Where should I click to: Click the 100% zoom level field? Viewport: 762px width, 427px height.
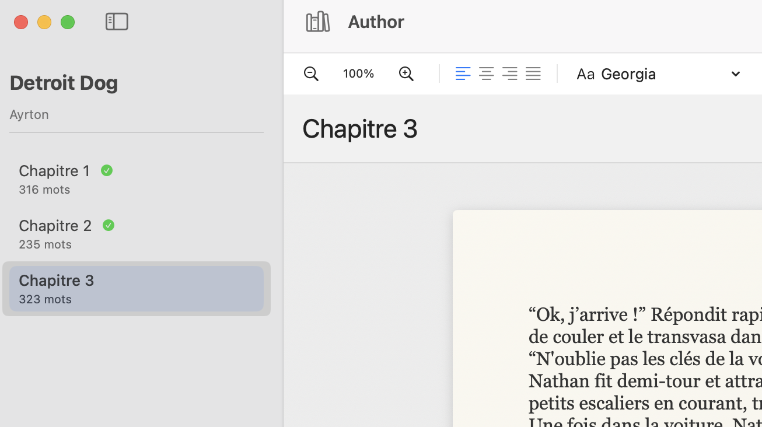(x=358, y=73)
